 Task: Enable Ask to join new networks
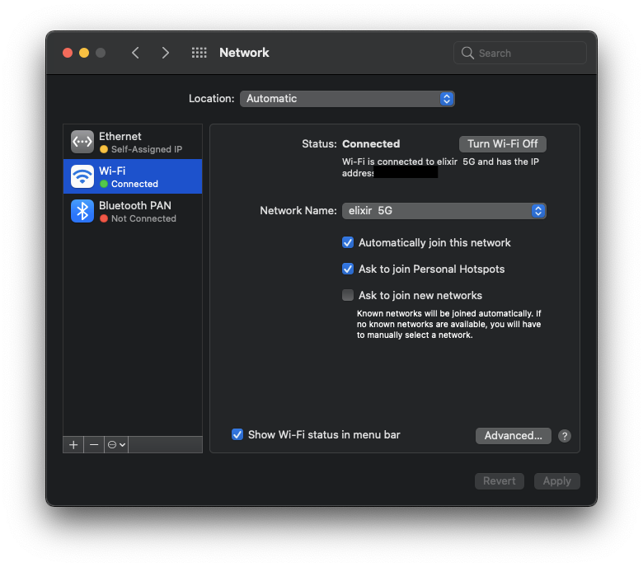pyautogui.click(x=348, y=295)
